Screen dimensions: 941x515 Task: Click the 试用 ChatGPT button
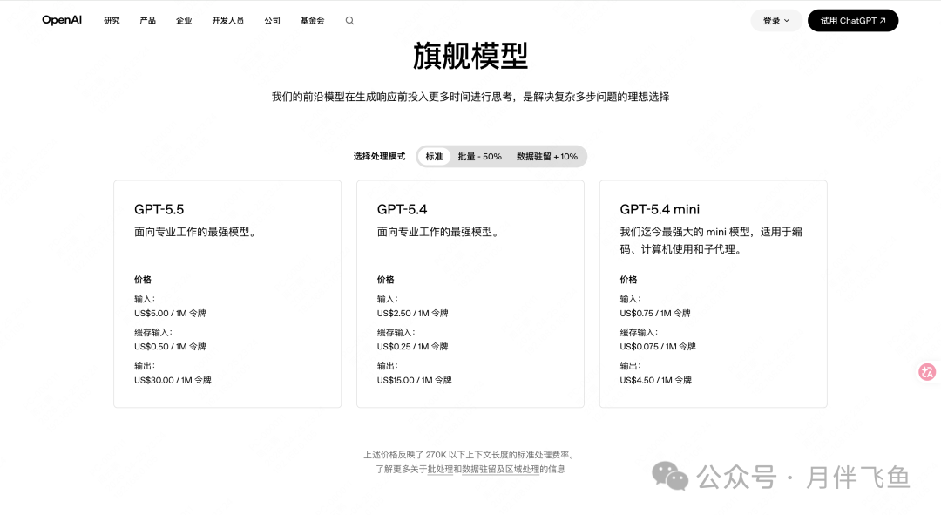[853, 20]
